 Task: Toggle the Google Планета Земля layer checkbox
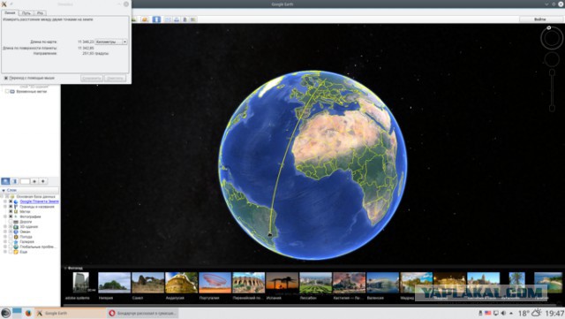click(x=11, y=201)
